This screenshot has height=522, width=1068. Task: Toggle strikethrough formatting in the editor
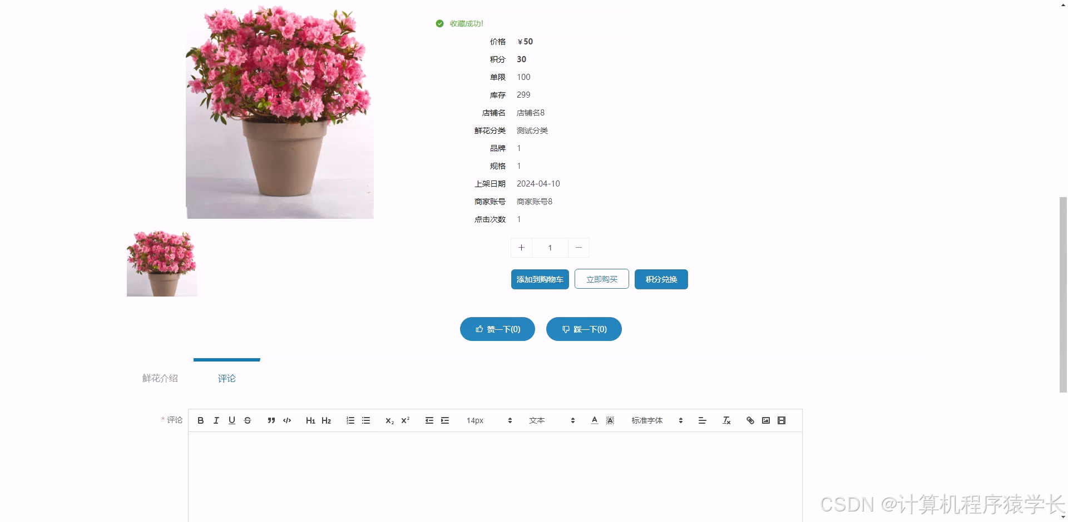point(248,420)
